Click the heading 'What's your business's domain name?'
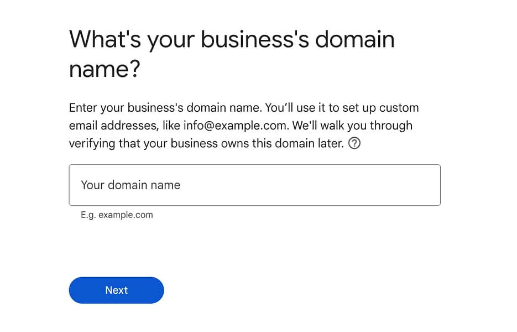Image resolution: width=517 pixels, height=332 pixels. [x=231, y=54]
